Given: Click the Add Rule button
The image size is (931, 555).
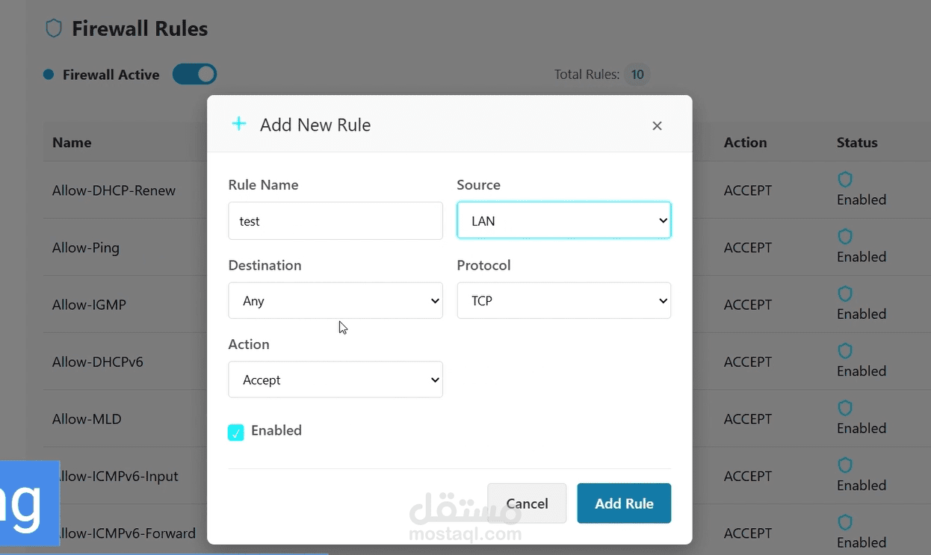Looking at the screenshot, I should pyautogui.click(x=624, y=503).
